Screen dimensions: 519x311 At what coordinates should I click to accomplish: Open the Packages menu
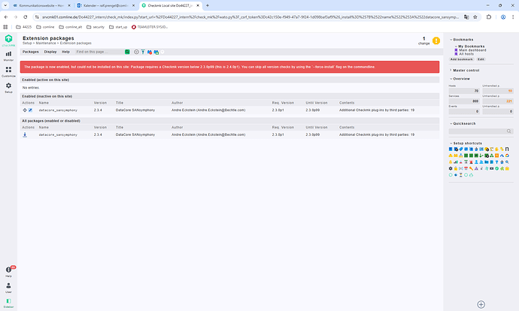tap(30, 52)
